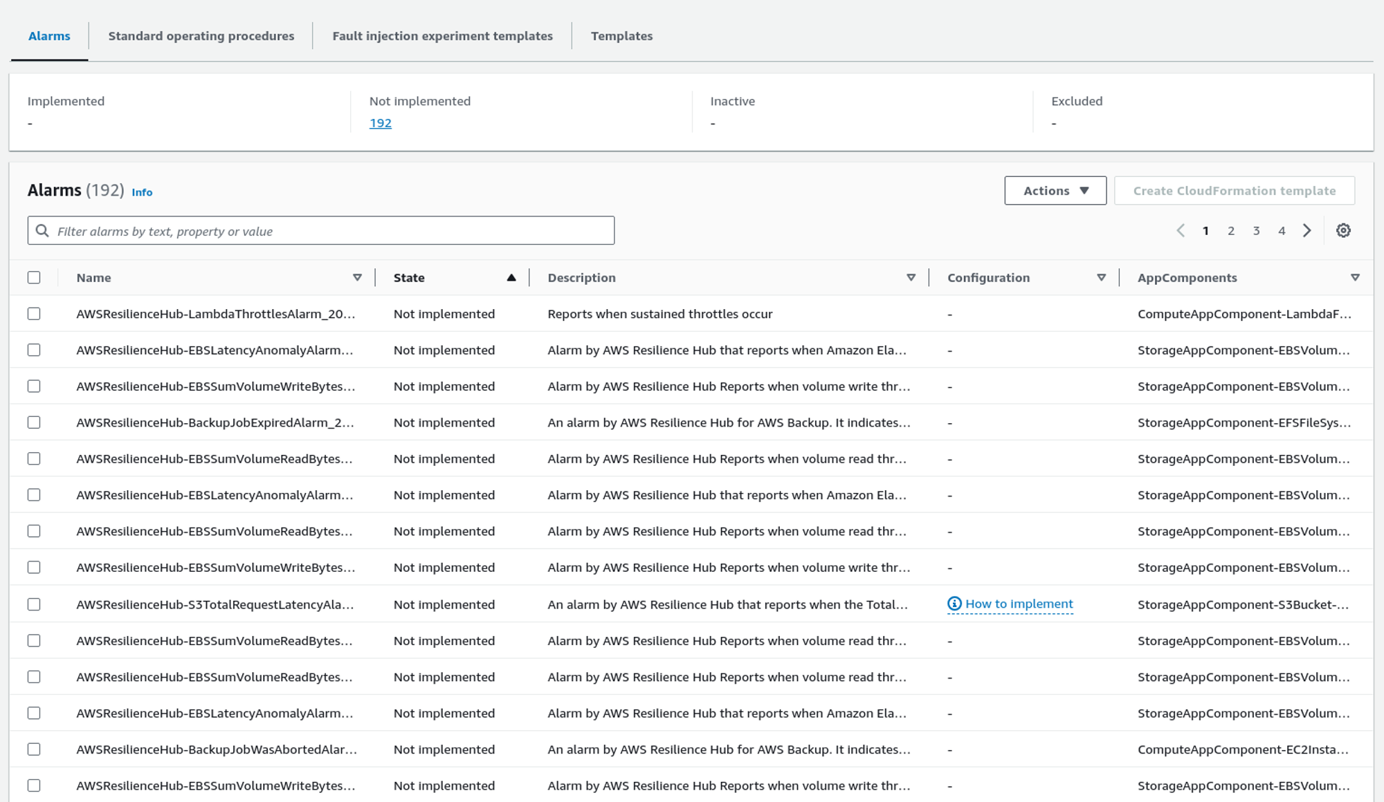Image resolution: width=1384 pixels, height=802 pixels.
Task: Go to next page arrow
Action: click(1306, 231)
